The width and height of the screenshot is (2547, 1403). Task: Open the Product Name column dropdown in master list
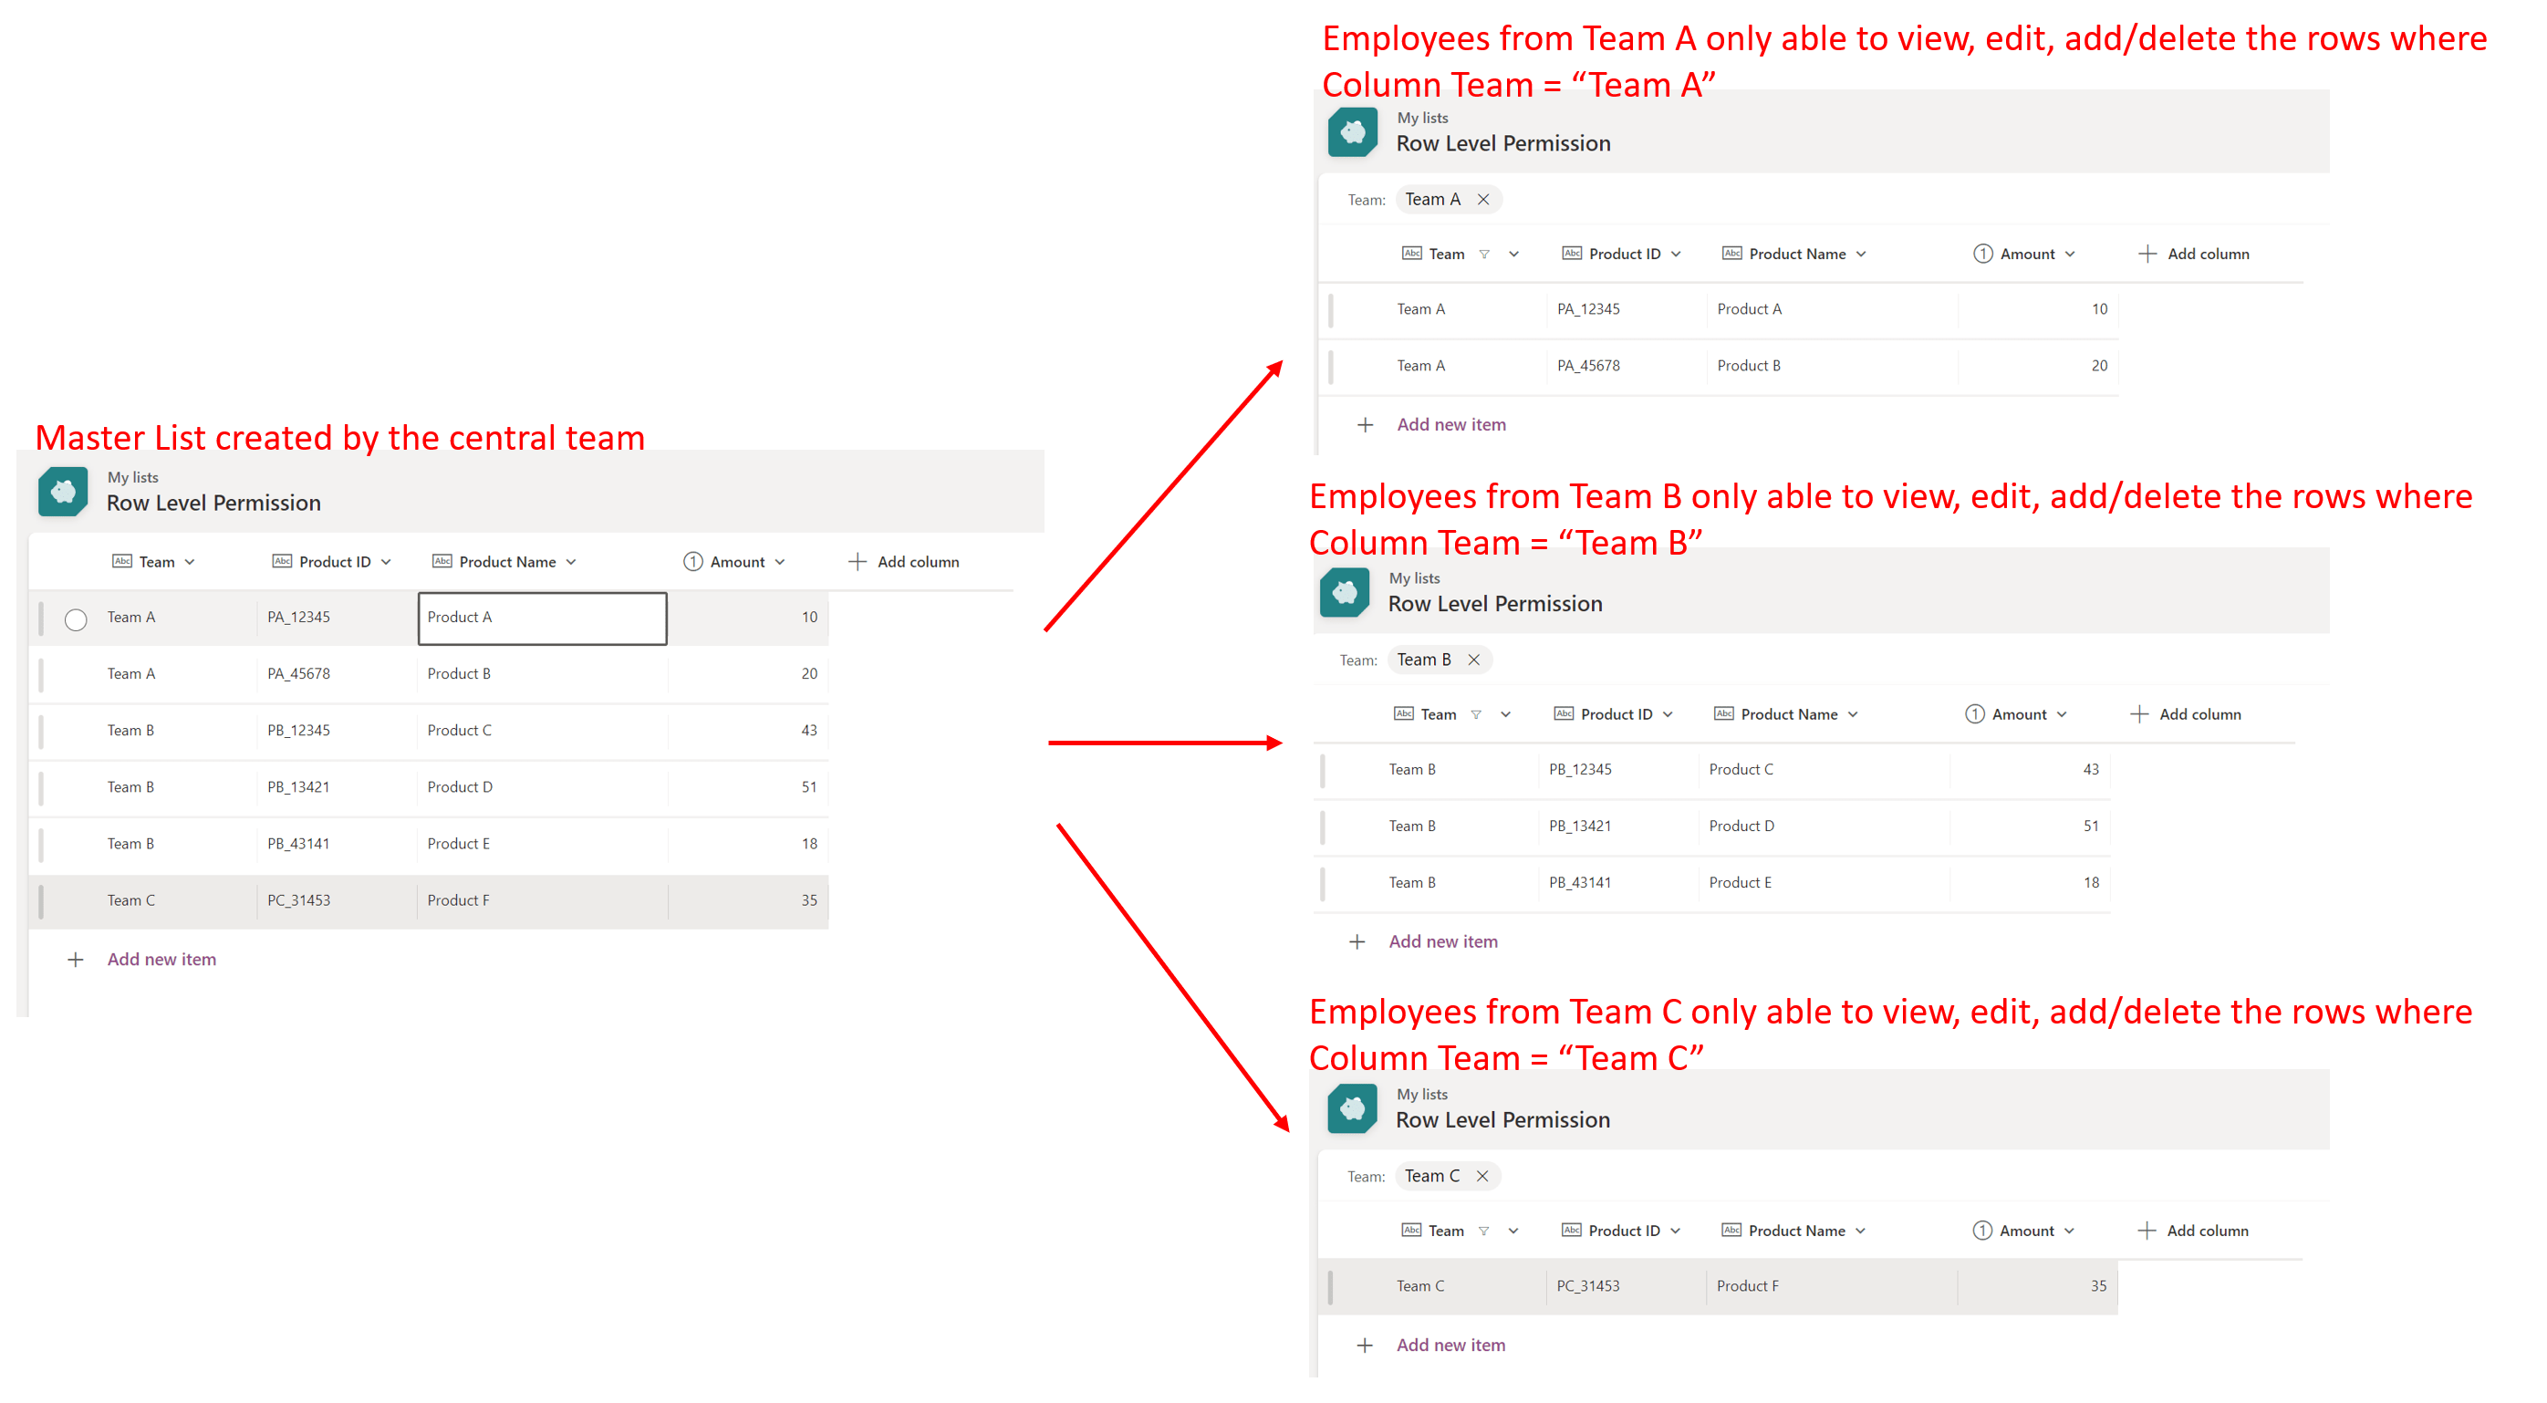click(x=570, y=562)
